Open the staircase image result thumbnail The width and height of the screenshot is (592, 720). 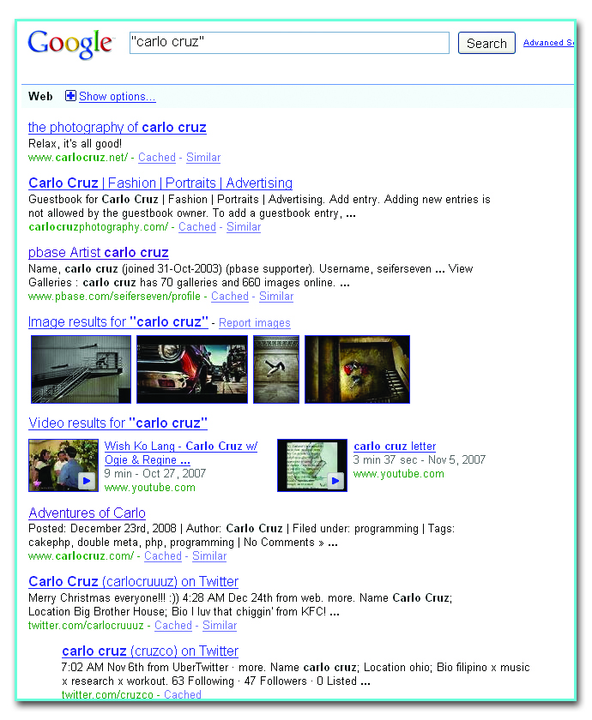(x=81, y=369)
